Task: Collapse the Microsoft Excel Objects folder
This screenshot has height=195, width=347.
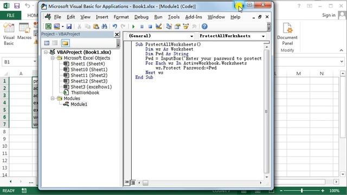Action: (53, 58)
